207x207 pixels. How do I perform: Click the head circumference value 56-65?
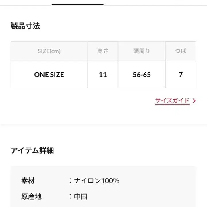click(x=142, y=75)
